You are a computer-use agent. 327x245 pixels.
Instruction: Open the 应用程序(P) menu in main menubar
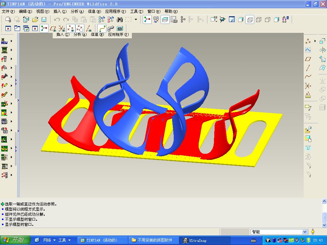(x=116, y=11)
